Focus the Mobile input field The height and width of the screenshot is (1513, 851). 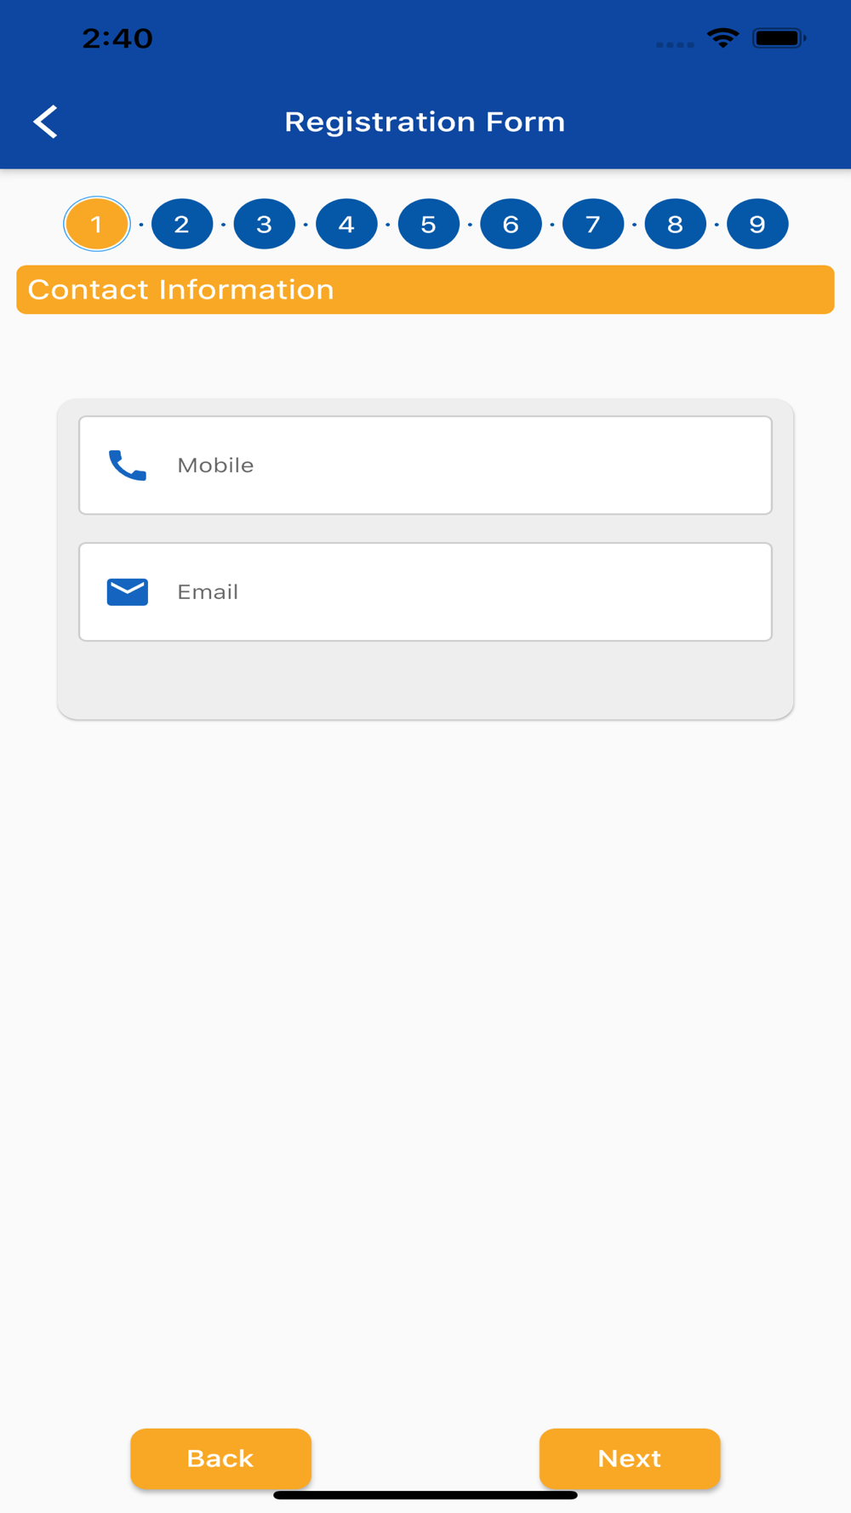(425, 465)
